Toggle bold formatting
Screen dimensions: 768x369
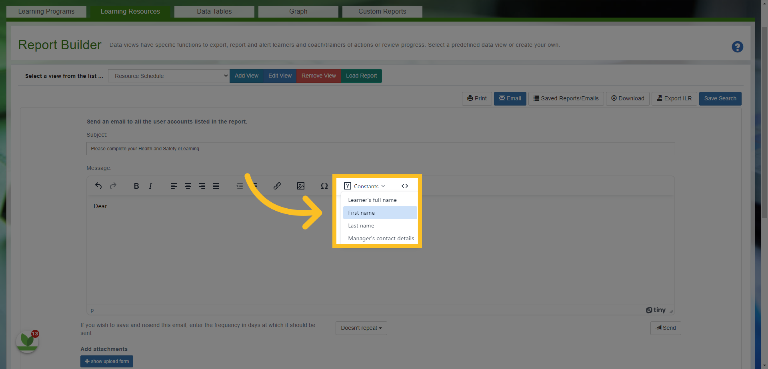pos(136,186)
